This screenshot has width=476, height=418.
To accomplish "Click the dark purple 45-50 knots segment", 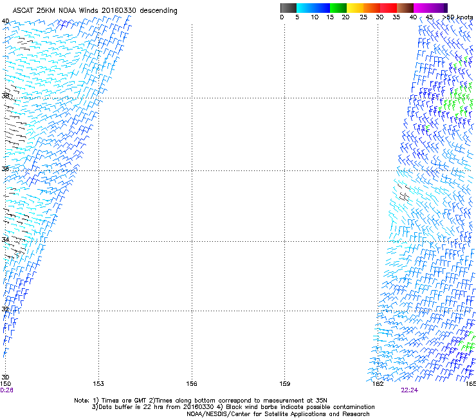I will pos(439,8).
